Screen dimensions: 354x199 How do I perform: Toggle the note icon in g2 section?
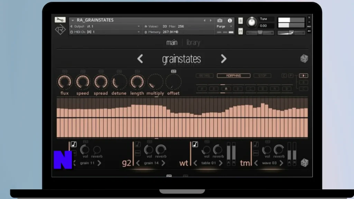pyautogui.click(x=138, y=144)
